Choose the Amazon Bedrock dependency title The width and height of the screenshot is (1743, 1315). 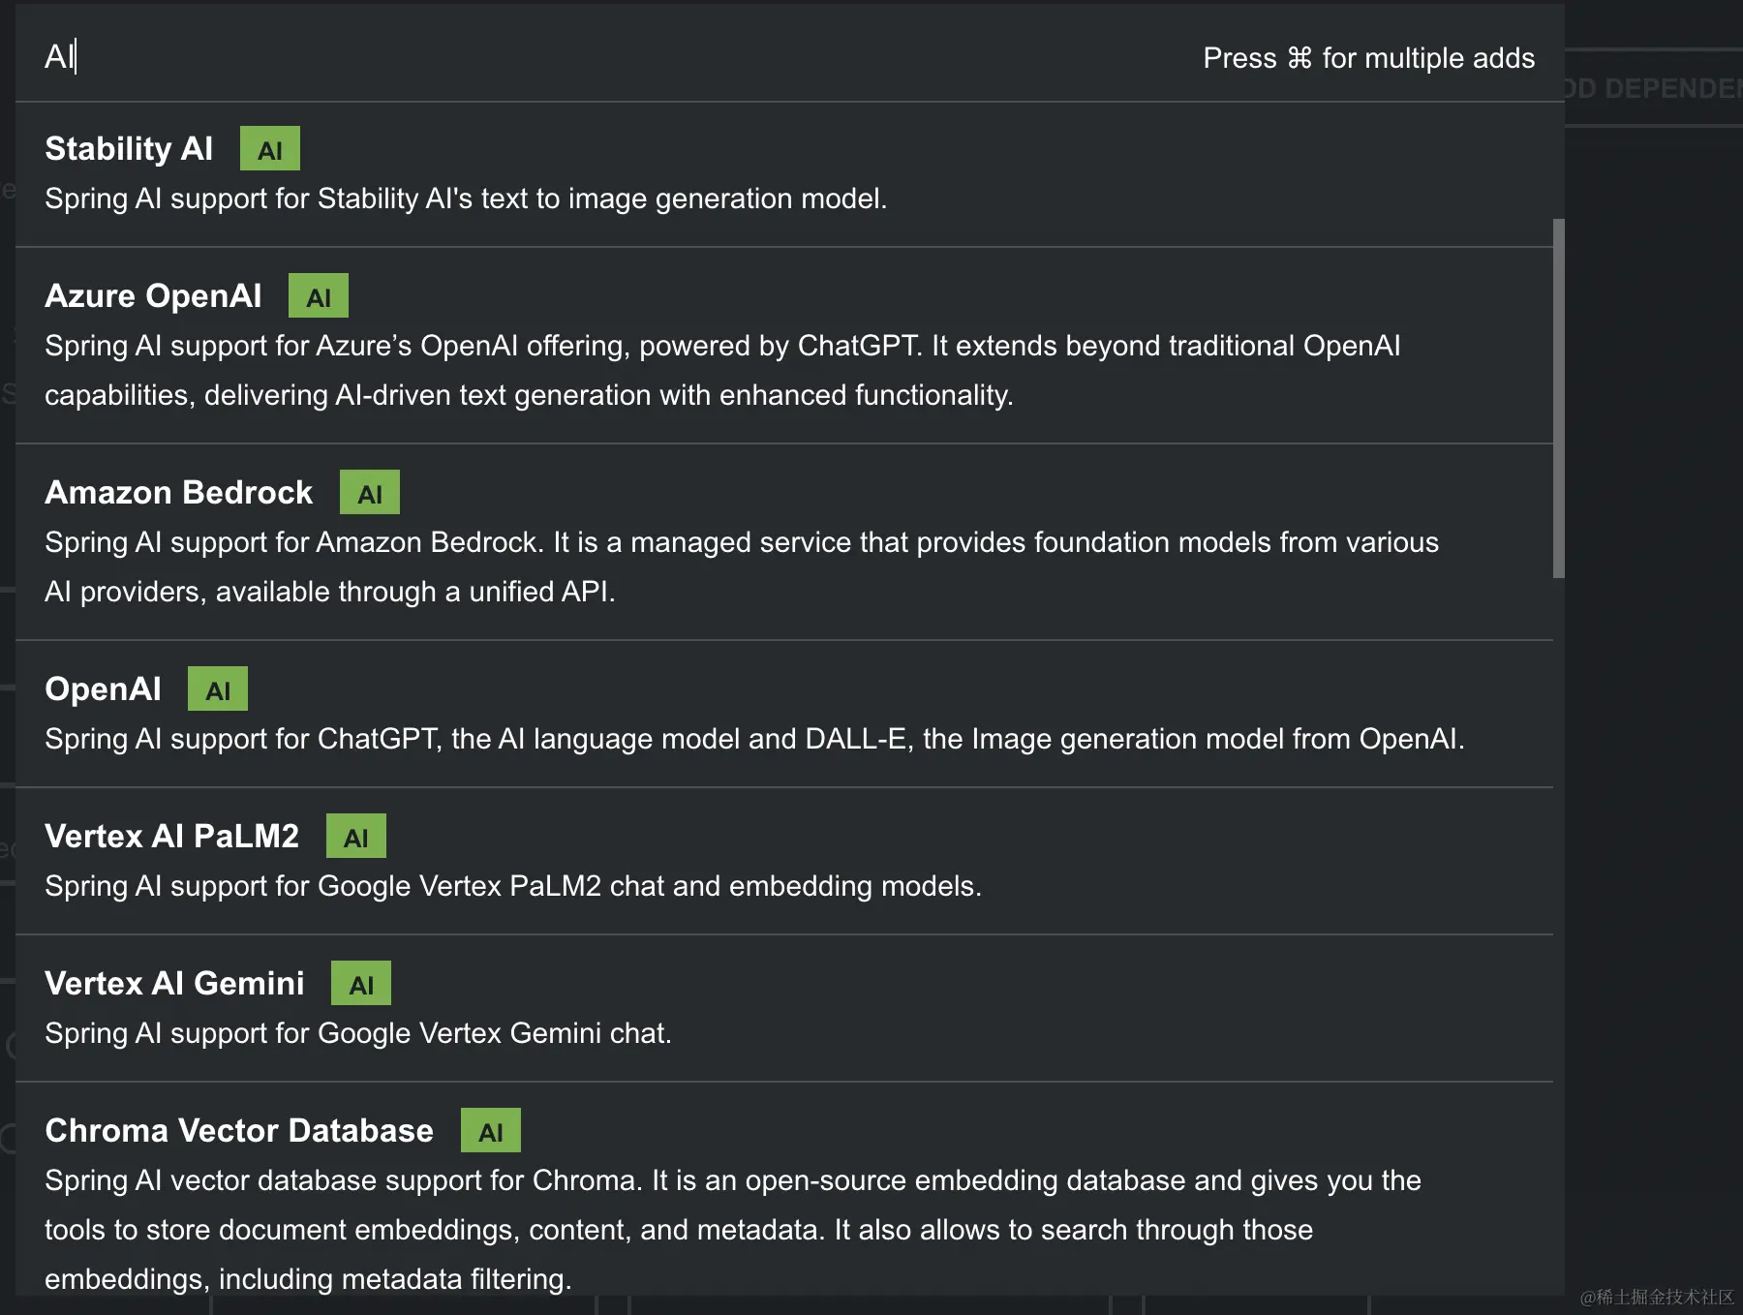pos(179,493)
